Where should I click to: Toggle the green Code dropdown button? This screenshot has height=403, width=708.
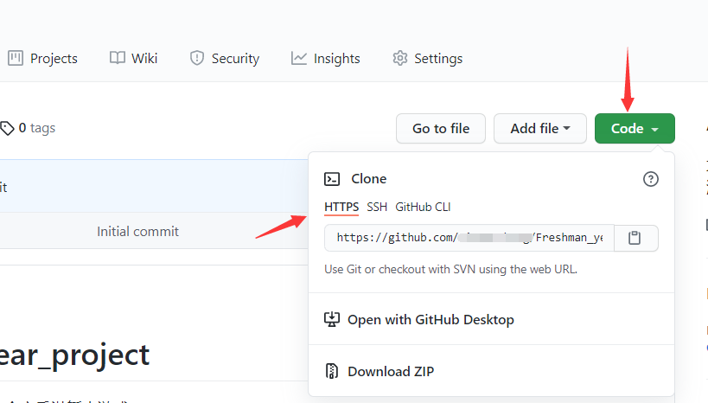click(635, 128)
